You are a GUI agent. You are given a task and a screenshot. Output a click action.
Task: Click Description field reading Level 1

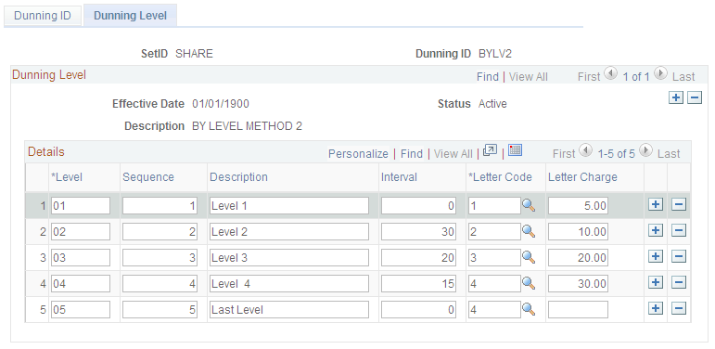(289, 206)
